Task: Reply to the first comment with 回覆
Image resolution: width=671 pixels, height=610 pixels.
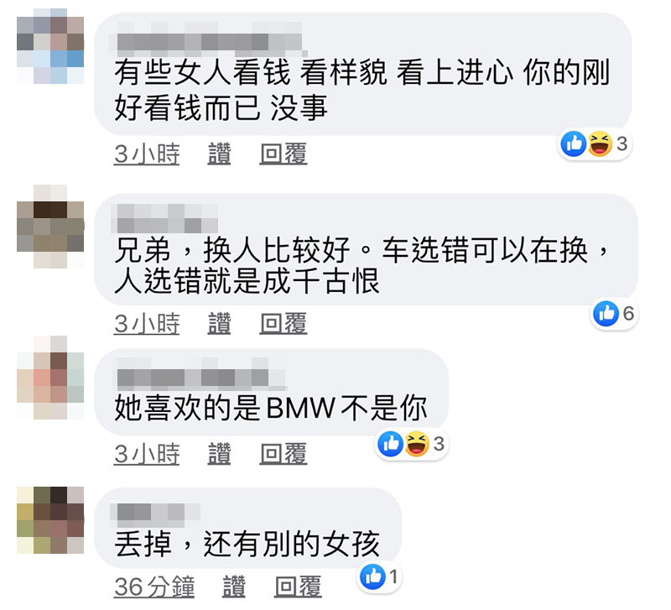Action: (283, 154)
